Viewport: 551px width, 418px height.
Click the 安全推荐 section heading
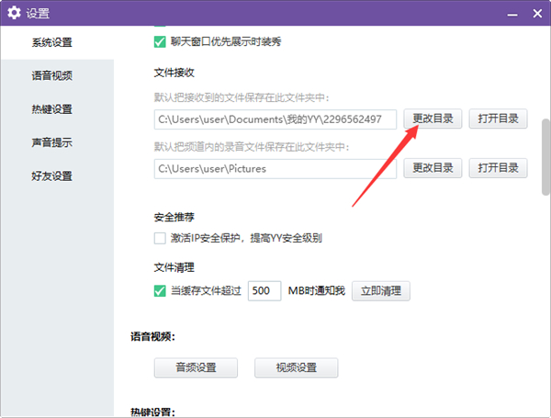174,217
